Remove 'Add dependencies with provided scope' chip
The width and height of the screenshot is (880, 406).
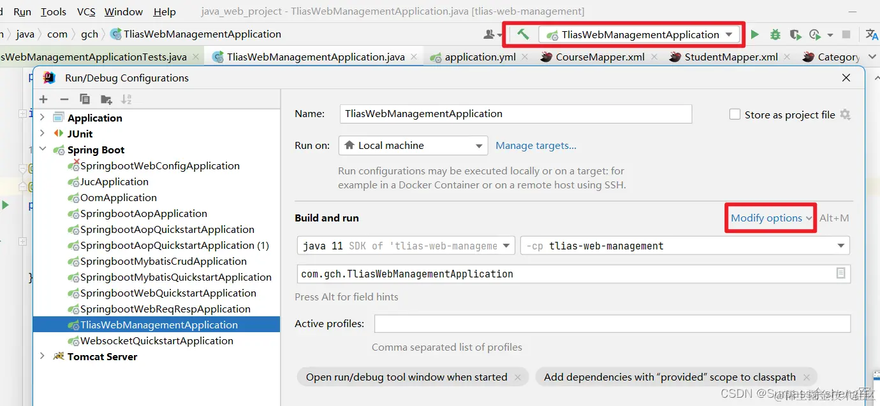807,377
